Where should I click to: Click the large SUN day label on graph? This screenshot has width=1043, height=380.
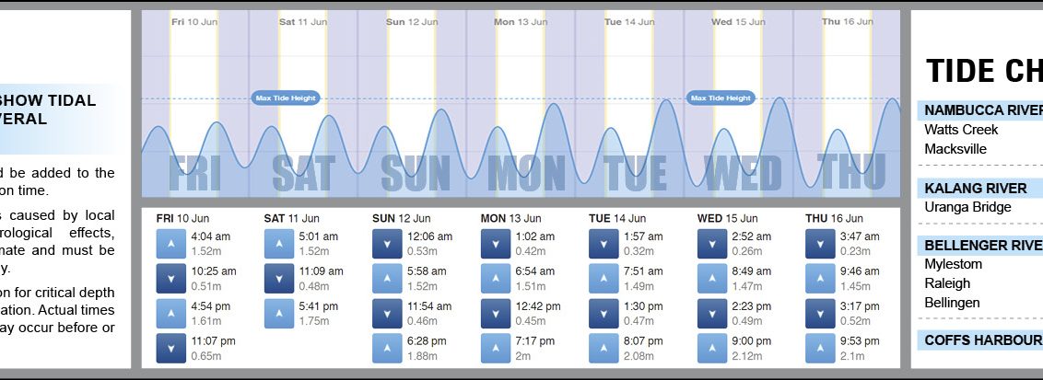(415, 173)
